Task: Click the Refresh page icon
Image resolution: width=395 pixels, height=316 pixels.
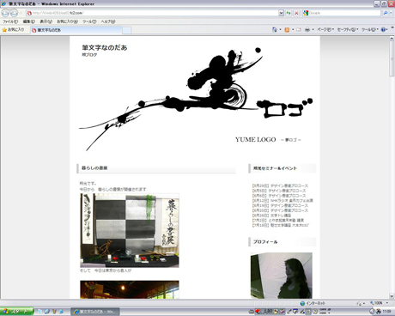Action: pos(289,13)
